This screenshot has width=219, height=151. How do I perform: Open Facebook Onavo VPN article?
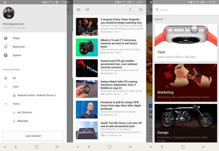point(110,109)
